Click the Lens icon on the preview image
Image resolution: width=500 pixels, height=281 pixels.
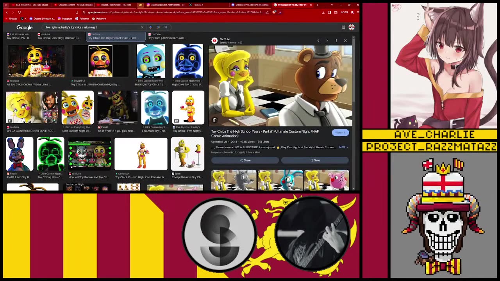click(x=214, y=120)
